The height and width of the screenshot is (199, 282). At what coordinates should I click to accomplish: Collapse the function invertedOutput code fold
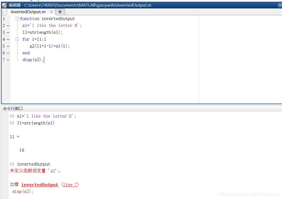tap(17, 19)
